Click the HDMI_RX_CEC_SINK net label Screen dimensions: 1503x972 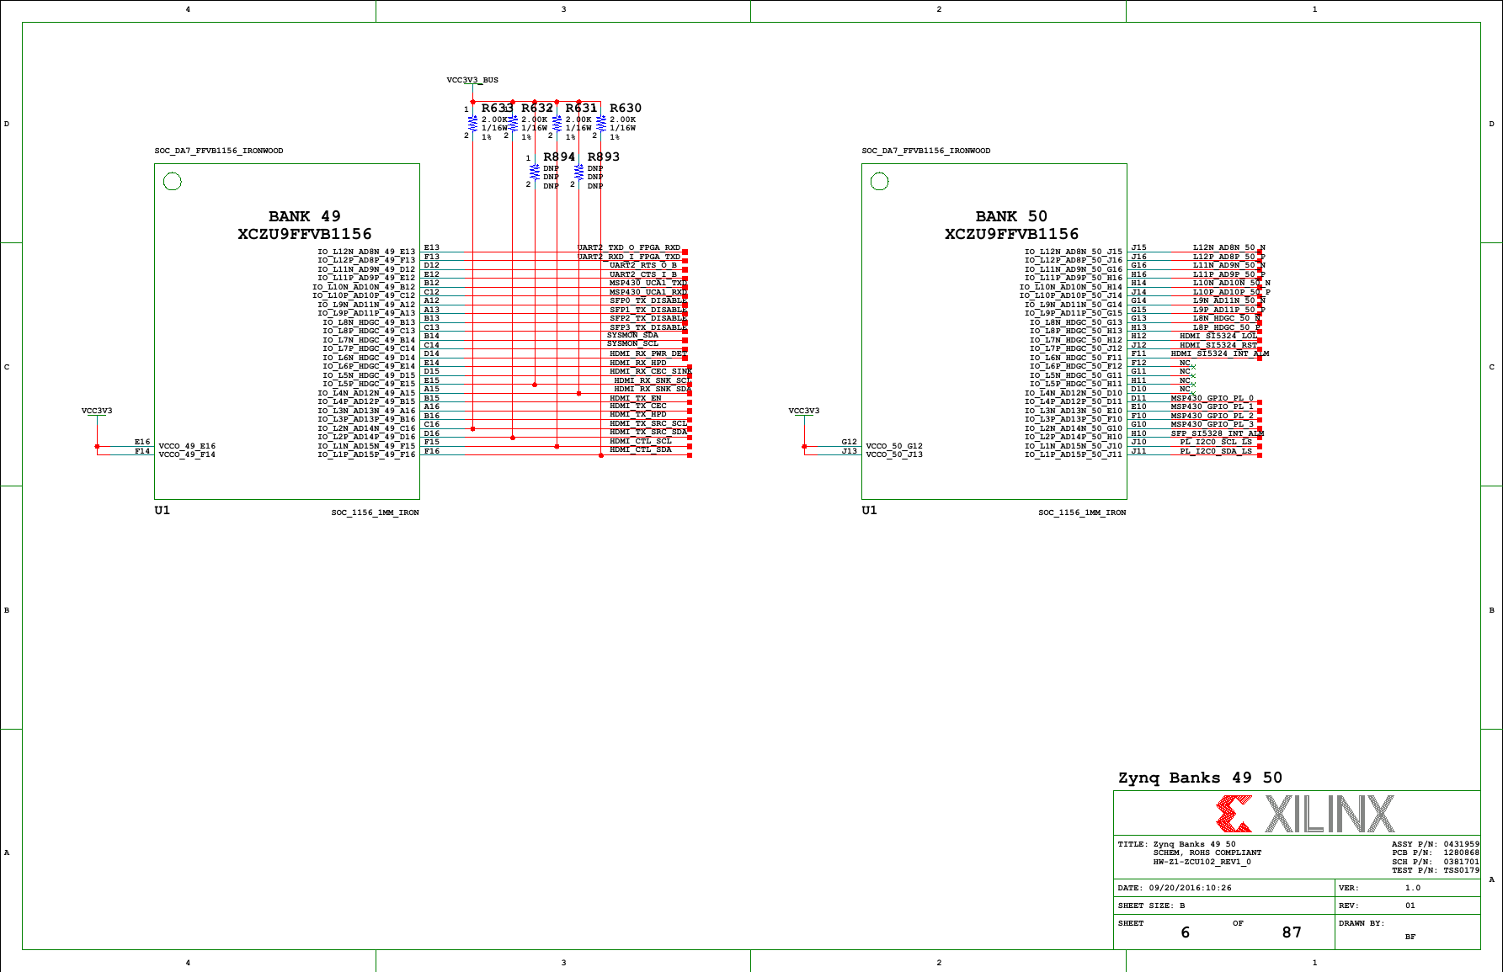click(651, 371)
